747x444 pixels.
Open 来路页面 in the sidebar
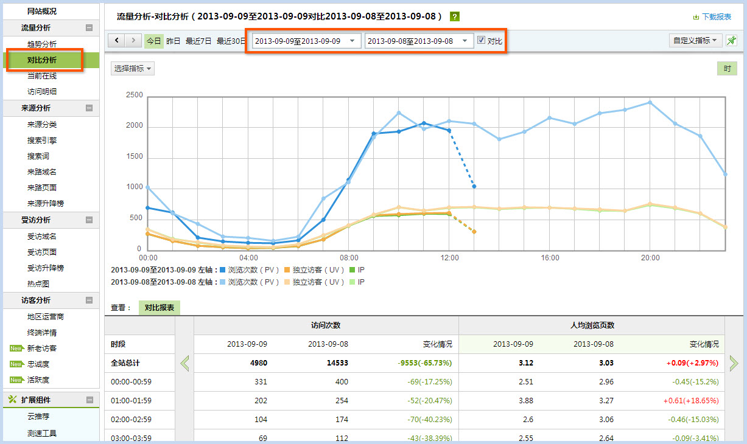point(42,188)
